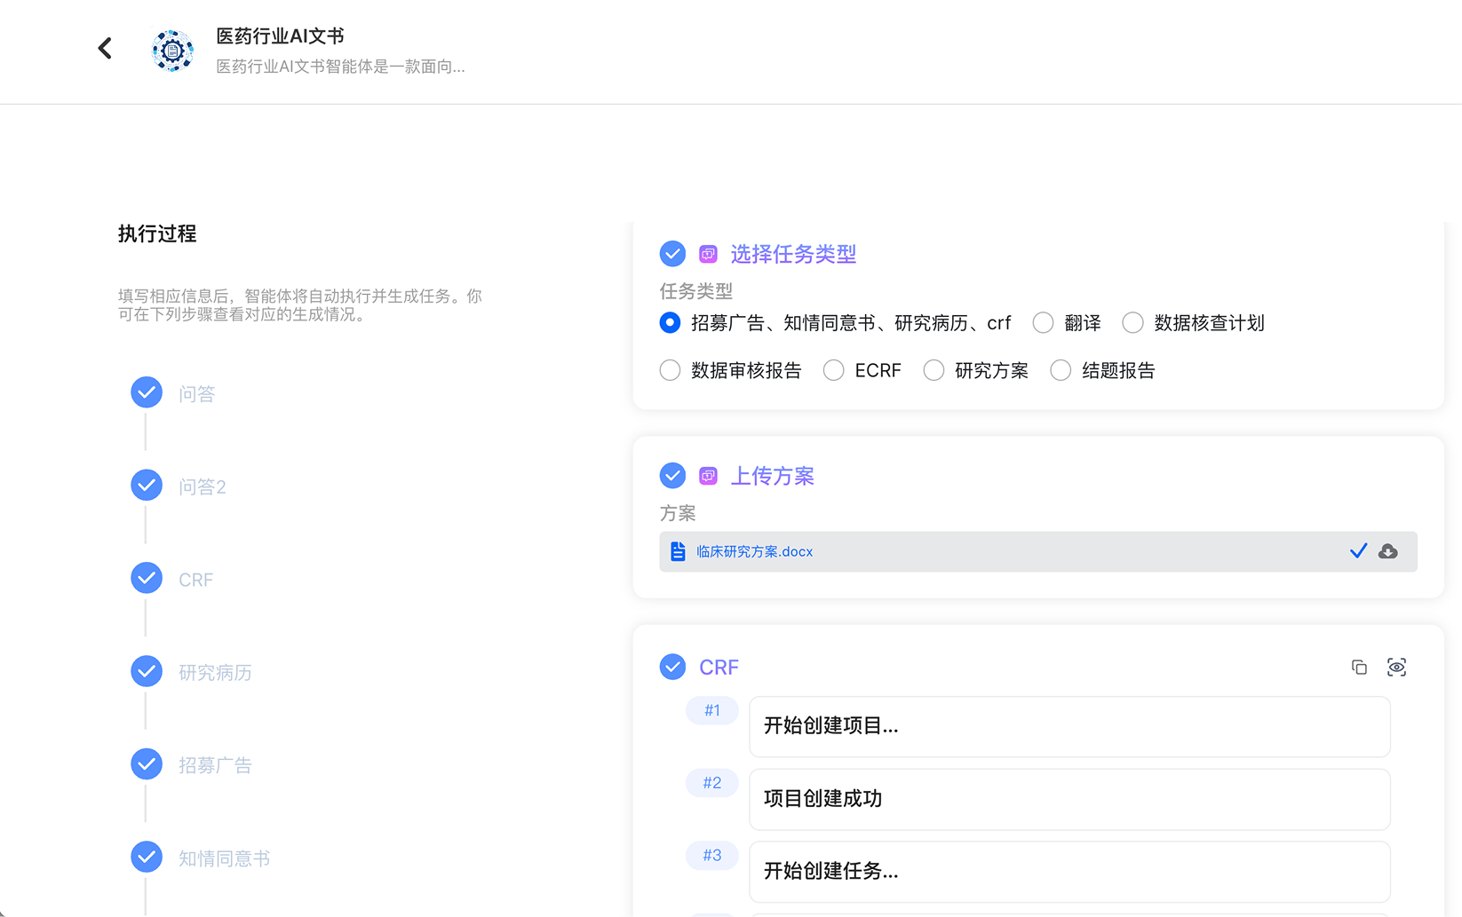Screen dimensions: 1462x917
Task: Select the ECRF task type
Action: point(833,370)
